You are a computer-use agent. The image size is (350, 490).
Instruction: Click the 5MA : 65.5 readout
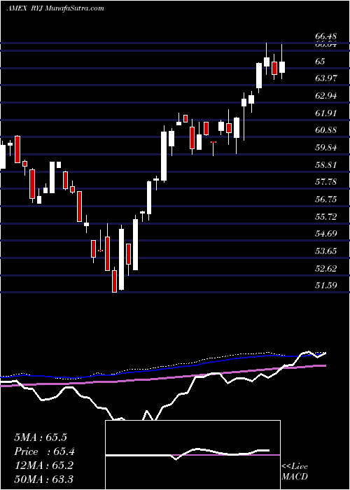pos(41,437)
